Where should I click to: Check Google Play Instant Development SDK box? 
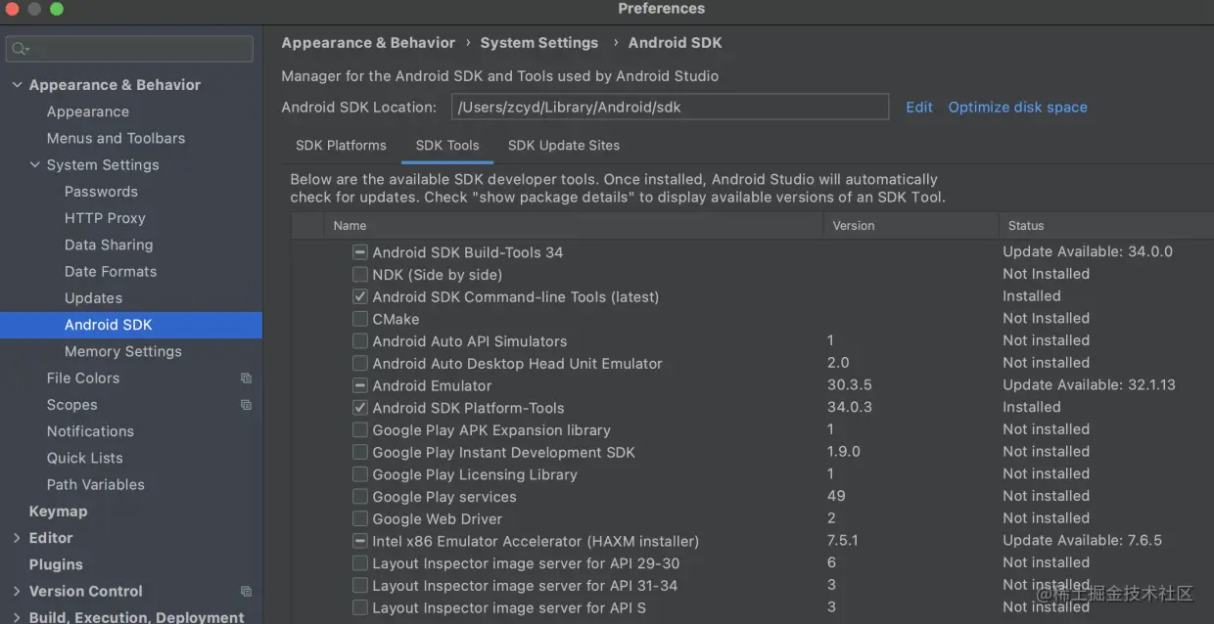pyautogui.click(x=360, y=453)
